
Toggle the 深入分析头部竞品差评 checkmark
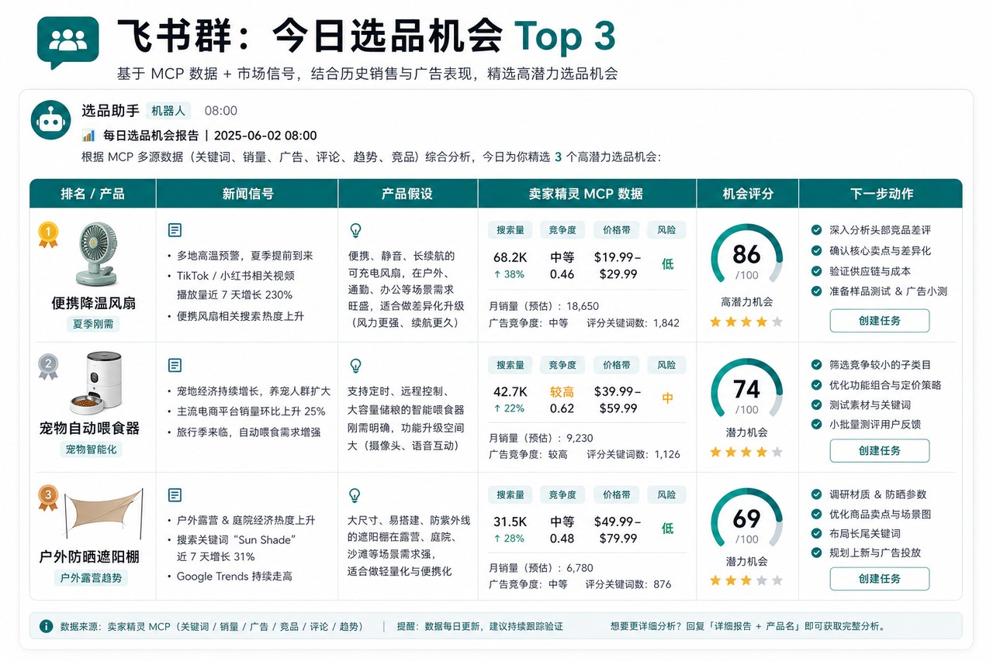(816, 230)
